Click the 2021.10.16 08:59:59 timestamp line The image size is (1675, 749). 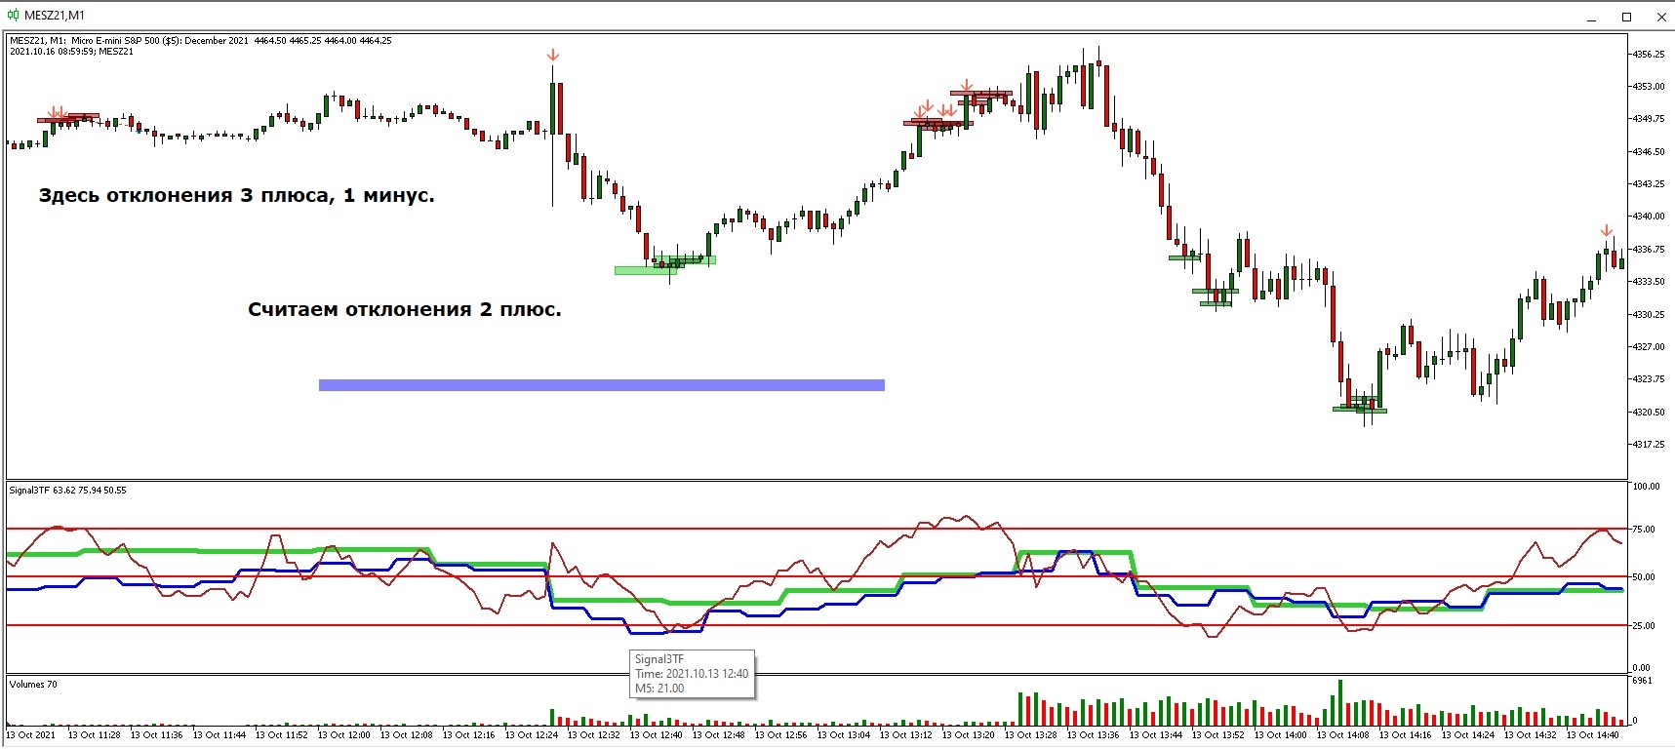coord(71,52)
